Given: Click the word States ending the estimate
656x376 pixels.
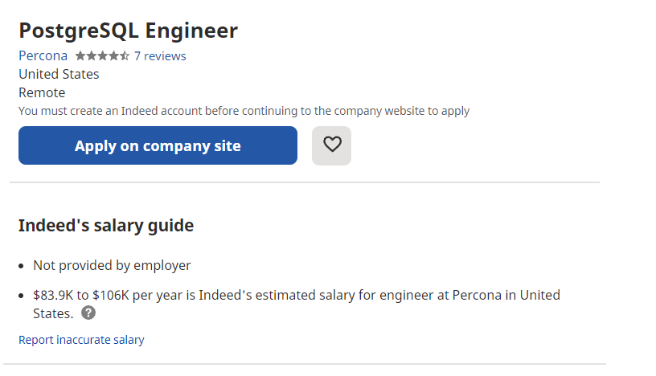Looking at the screenshot, I should click(53, 313).
